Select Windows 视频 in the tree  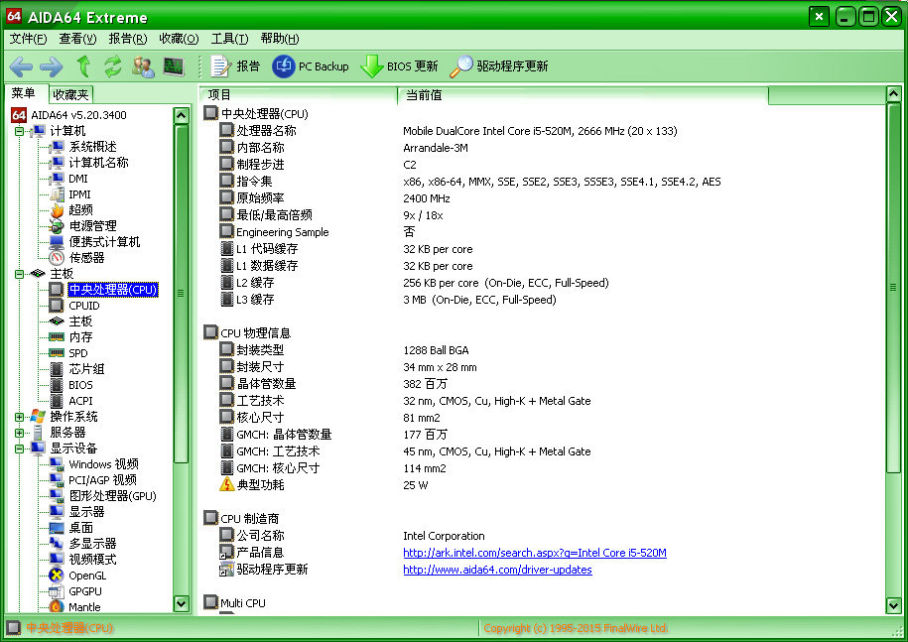94,464
